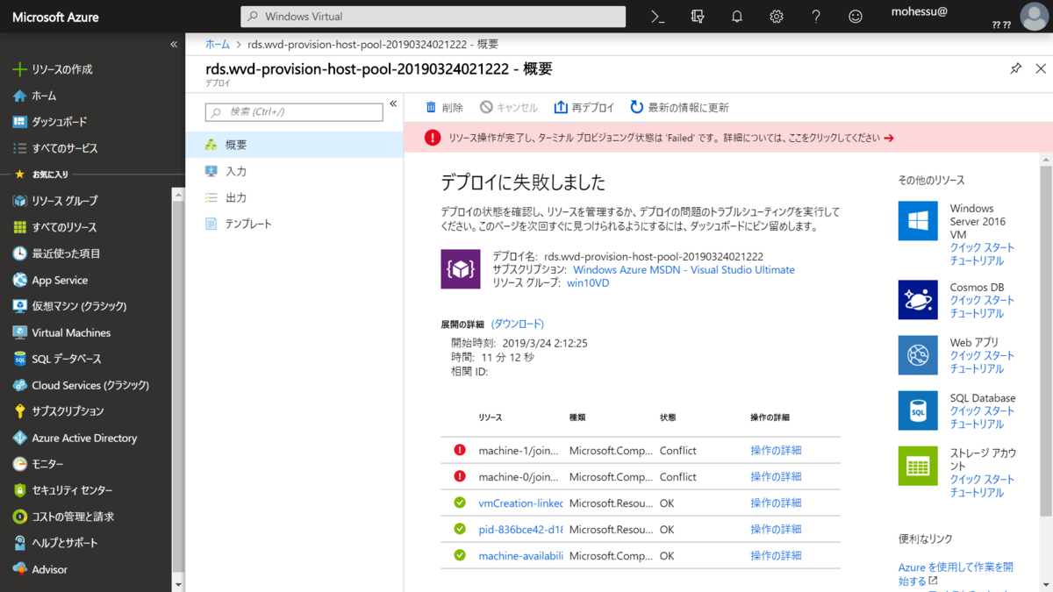Image resolution: width=1053 pixels, height=592 pixels.
Task: Open 操作の詳細 for machine-1/join
Action: (776, 450)
